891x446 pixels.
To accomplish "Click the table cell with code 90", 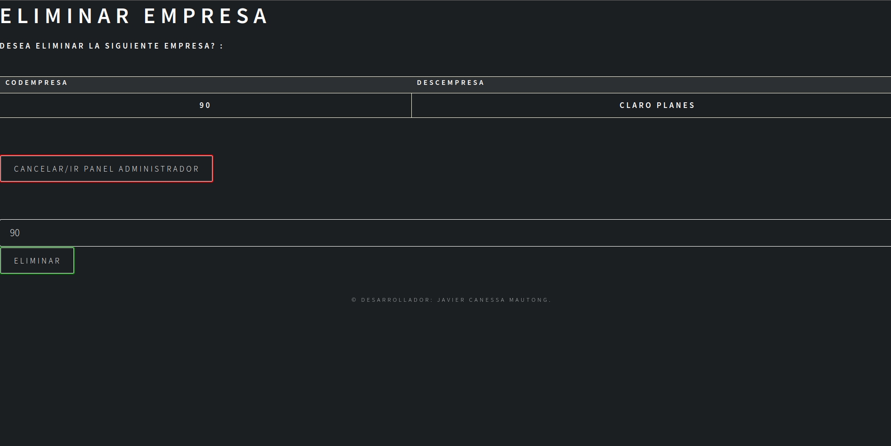I will click(205, 105).
